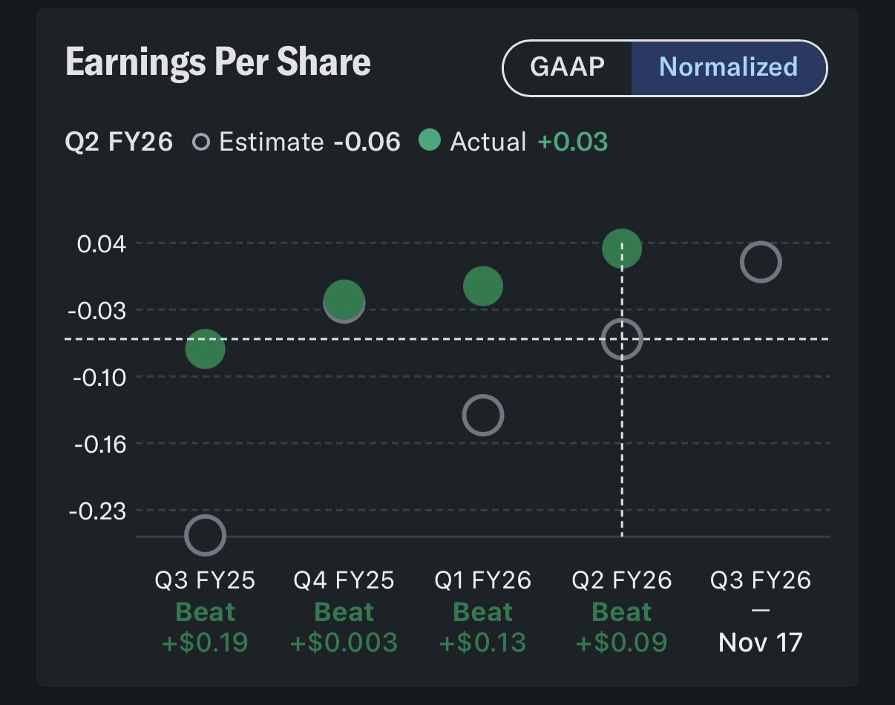Click the Actual +0.03 legend value
Image resolution: width=895 pixels, height=705 pixels.
point(572,142)
